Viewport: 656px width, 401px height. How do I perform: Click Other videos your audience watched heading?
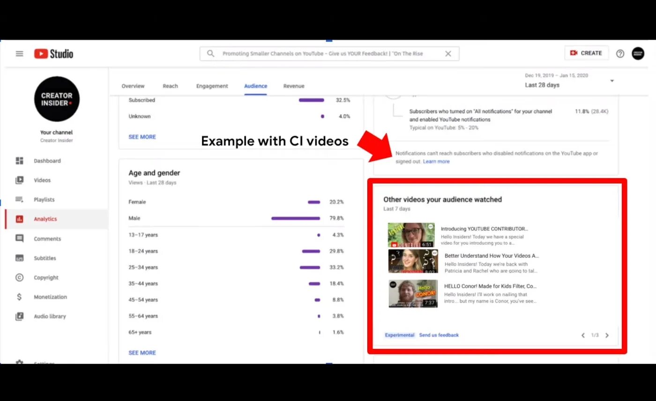click(x=442, y=200)
